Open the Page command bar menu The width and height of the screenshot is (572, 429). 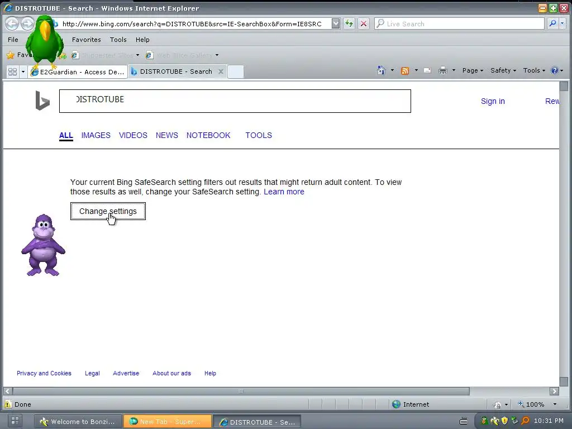(x=473, y=70)
